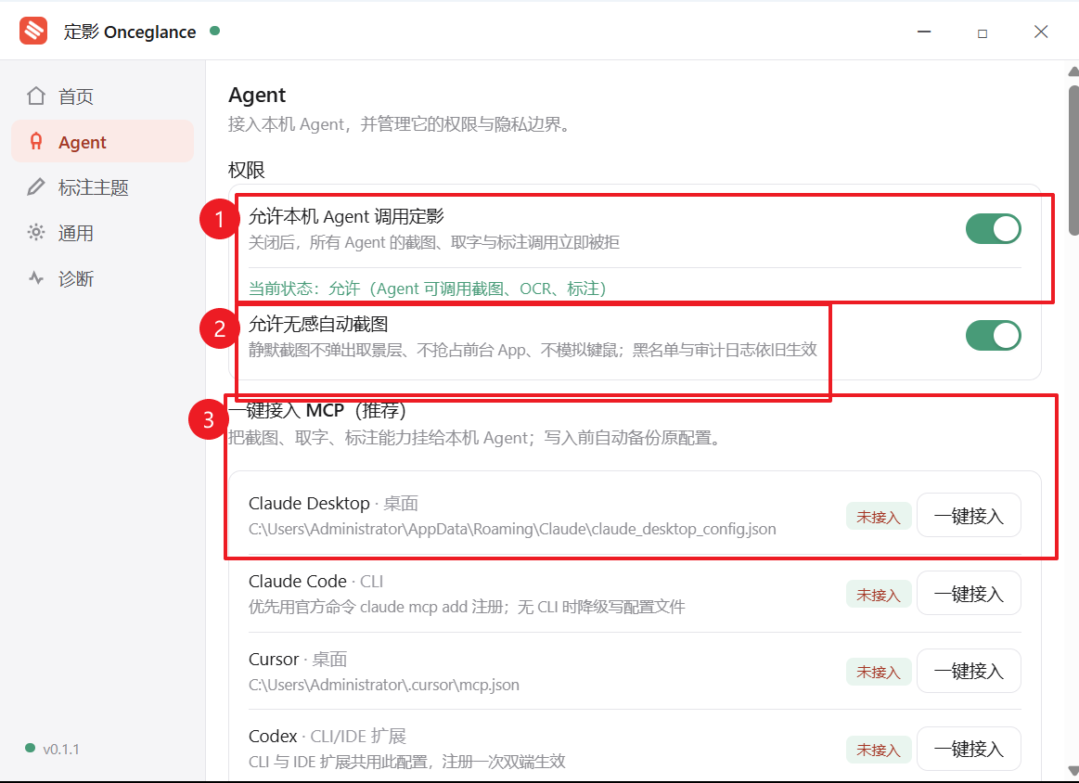Maximize the Onceglance window

click(x=982, y=32)
